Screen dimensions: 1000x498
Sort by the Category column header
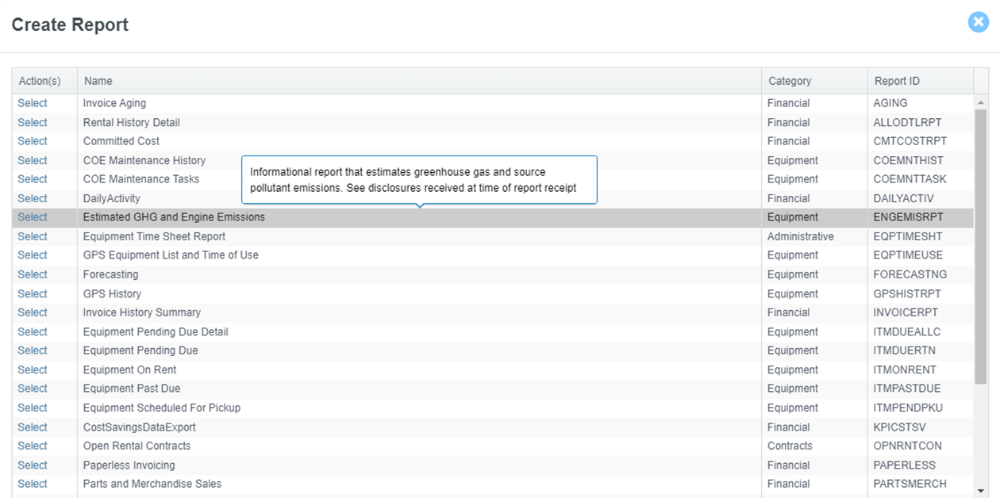point(789,81)
